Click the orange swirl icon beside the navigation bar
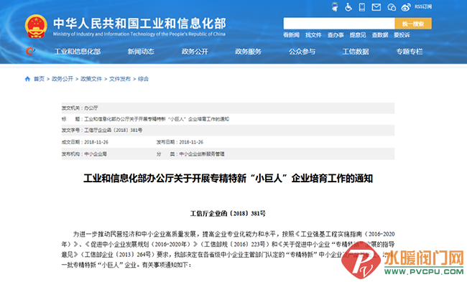 pos(29,51)
